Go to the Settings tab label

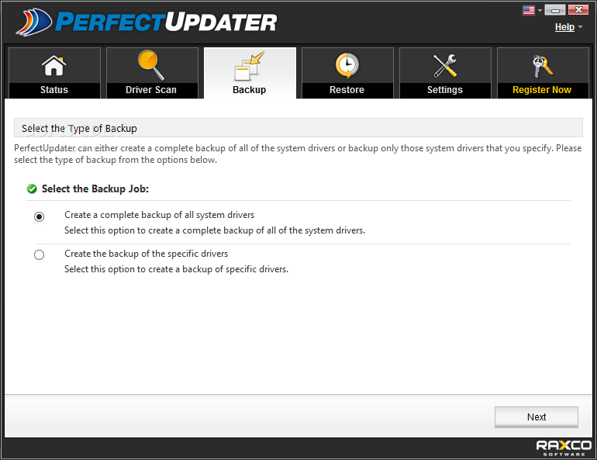(x=445, y=90)
